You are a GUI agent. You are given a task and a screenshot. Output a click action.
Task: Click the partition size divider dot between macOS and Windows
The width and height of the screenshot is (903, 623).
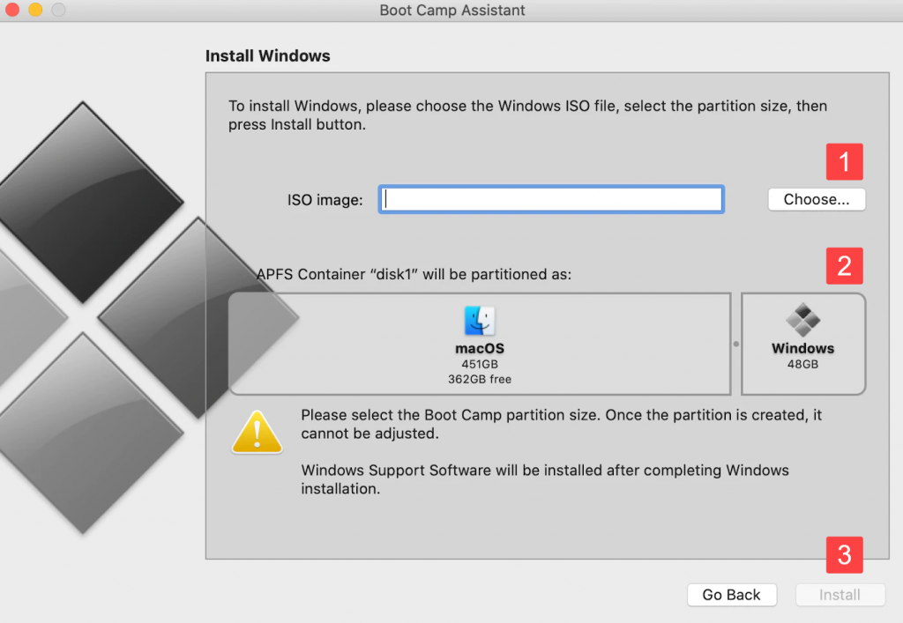click(738, 344)
